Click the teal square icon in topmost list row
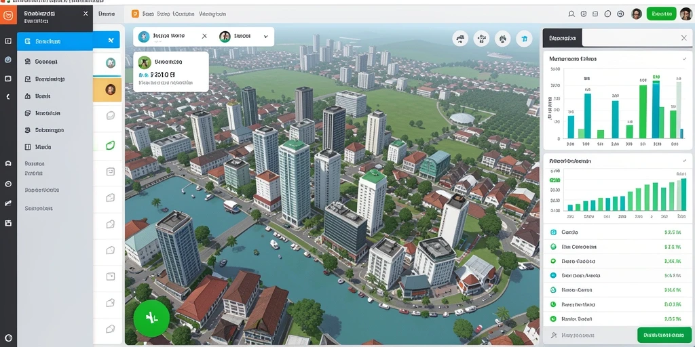Viewport: 695px width, 347px height. tap(552, 232)
